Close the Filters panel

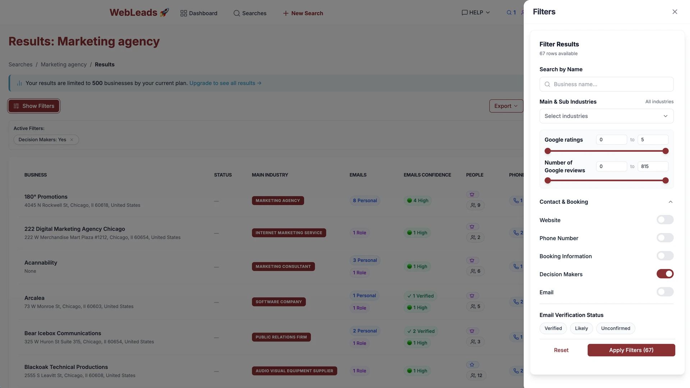675,12
